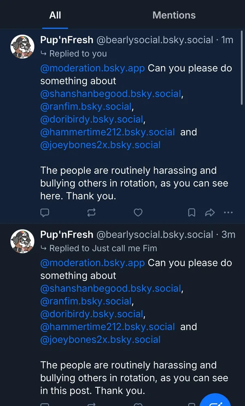Viewport: 245px width, 406px height.
Task: Open Pup'nFresh display name on second post
Action: (67, 235)
